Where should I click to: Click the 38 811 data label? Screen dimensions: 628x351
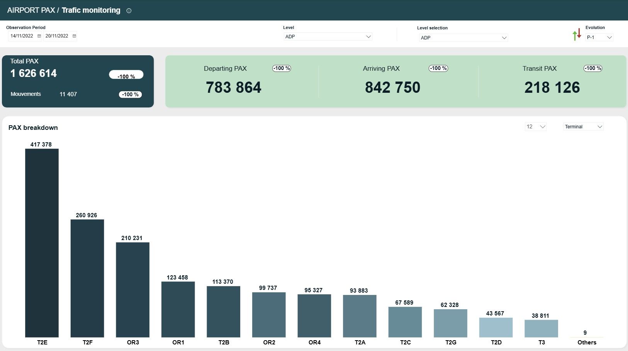pyautogui.click(x=540, y=316)
